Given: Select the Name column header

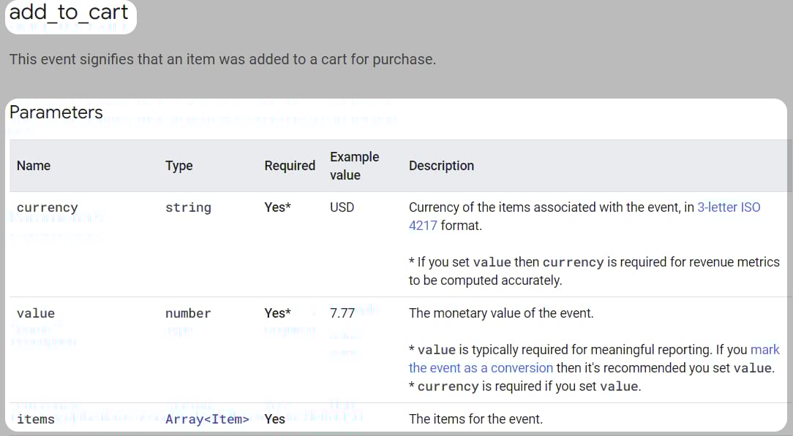Looking at the screenshot, I should 34,166.
